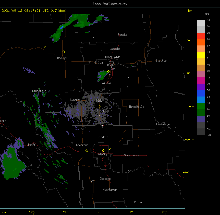Click the green 30 dBZ legend swatch
Screen dimensions: 220x215
click(x=201, y=106)
